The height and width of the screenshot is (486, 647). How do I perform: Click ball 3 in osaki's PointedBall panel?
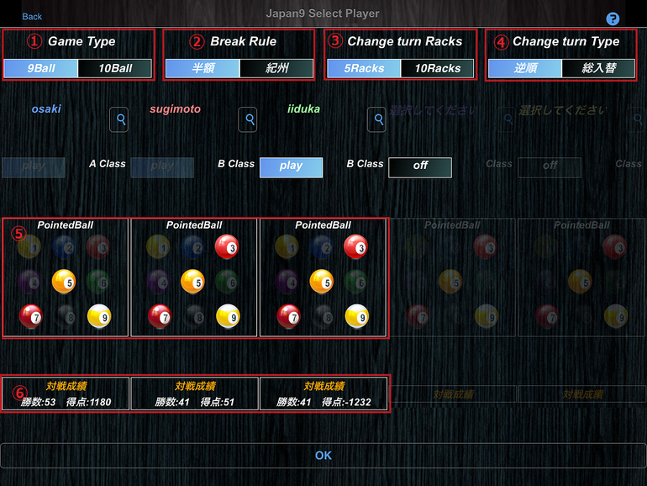pyautogui.click(x=97, y=247)
